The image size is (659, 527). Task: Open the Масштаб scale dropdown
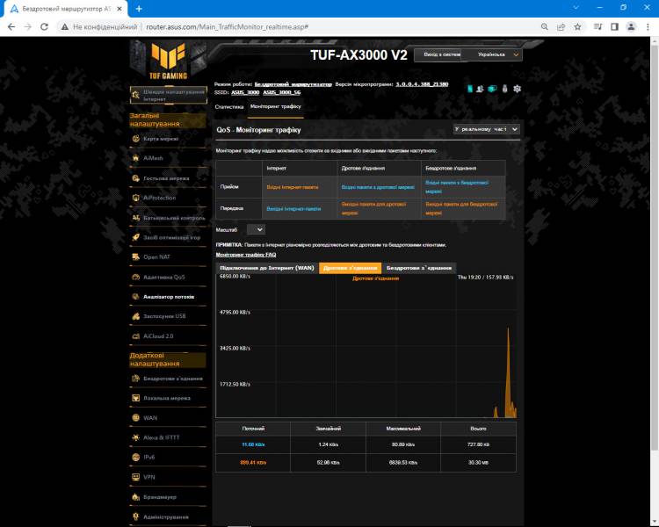click(x=256, y=229)
